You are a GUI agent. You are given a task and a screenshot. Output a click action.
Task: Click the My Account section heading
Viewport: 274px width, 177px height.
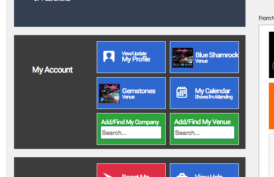[x=52, y=70]
